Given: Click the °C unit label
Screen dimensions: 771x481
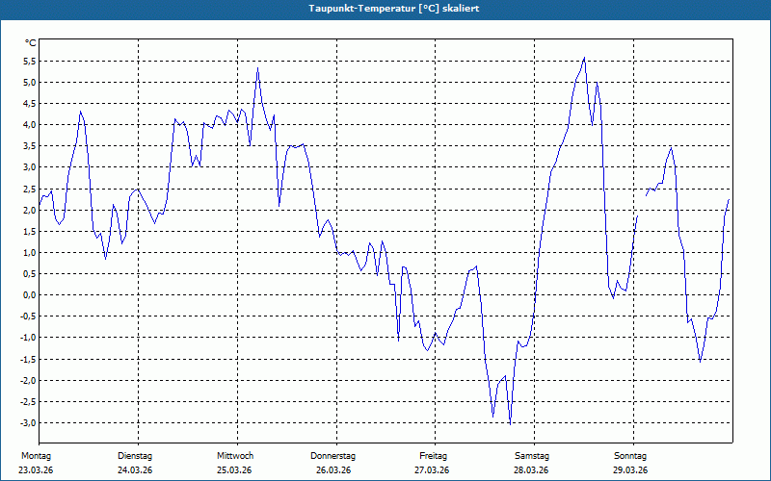Looking at the screenshot, I should [x=31, y=43].
